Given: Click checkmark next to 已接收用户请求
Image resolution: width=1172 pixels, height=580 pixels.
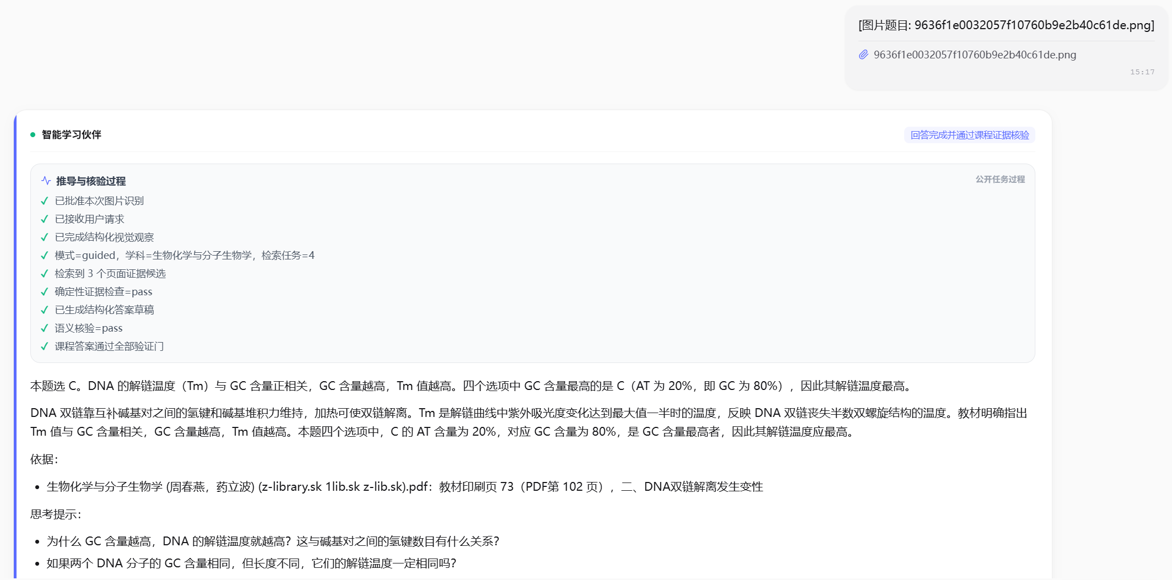Looking at the screenshot, I should click(45, 219).
